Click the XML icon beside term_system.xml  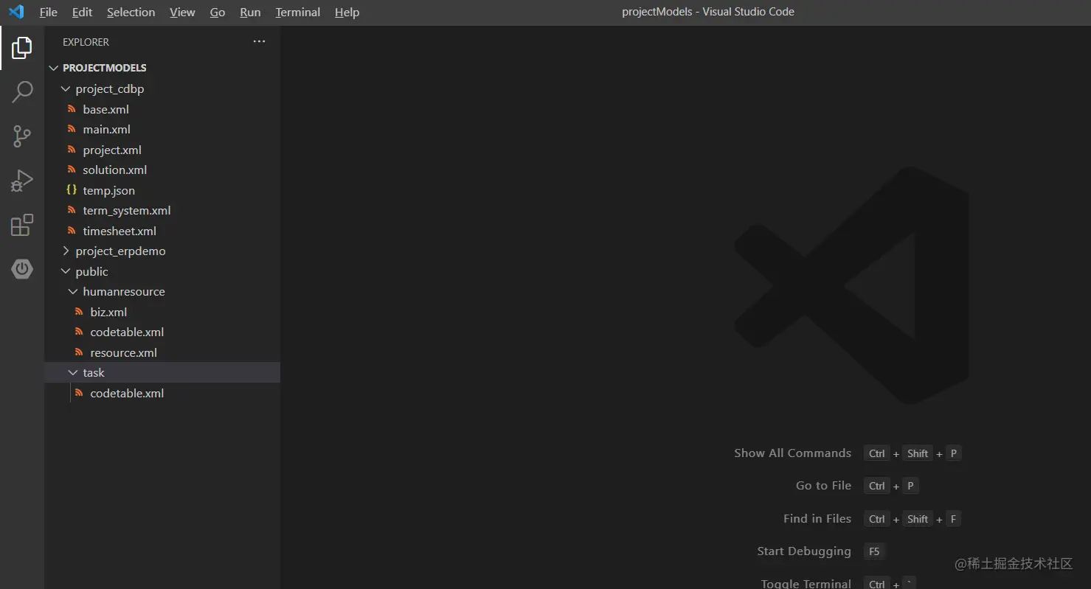pyautogui.click(x=72, y=210)
